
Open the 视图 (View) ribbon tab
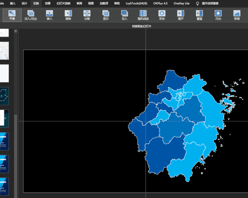[x=91, y=3]
